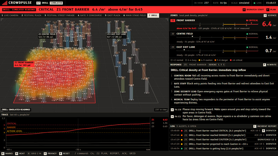Click the Z2 badge on Centre Field zone row
278x156 pixels.
173,34
